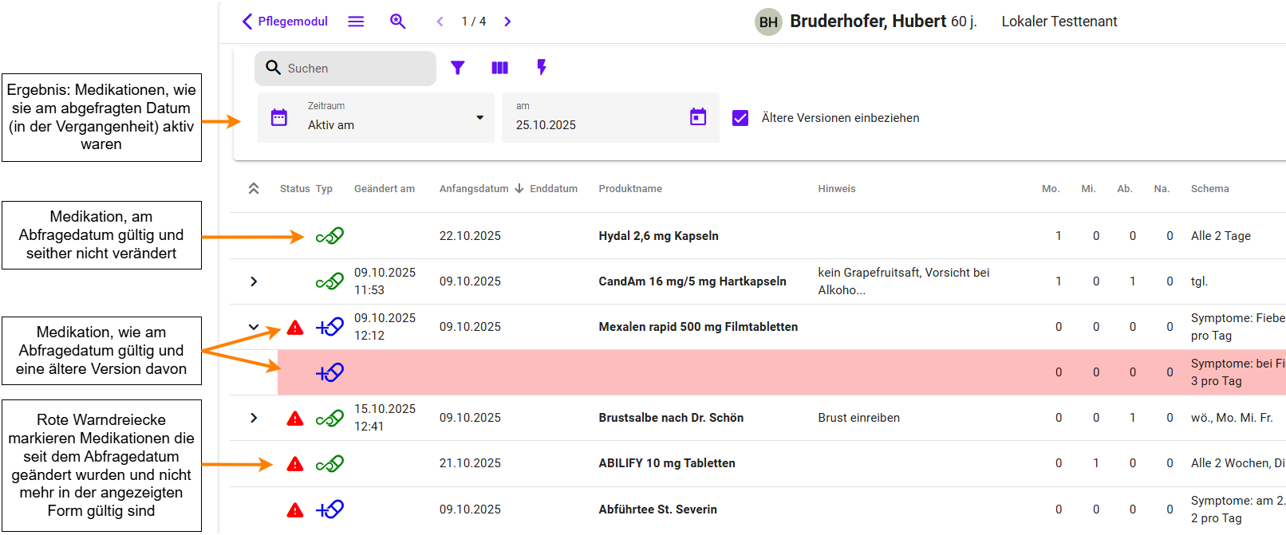Click the lightning bolt quick action icon
This screenshot has height=535, width=1286.
click(542, 68)
